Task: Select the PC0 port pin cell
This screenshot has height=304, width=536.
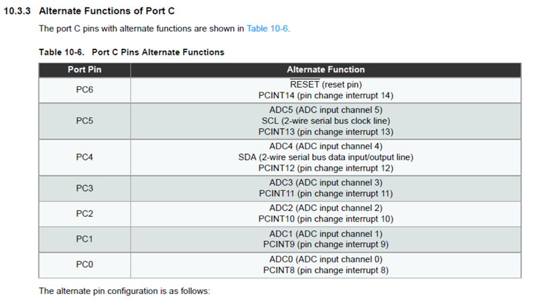Action: 84,264
